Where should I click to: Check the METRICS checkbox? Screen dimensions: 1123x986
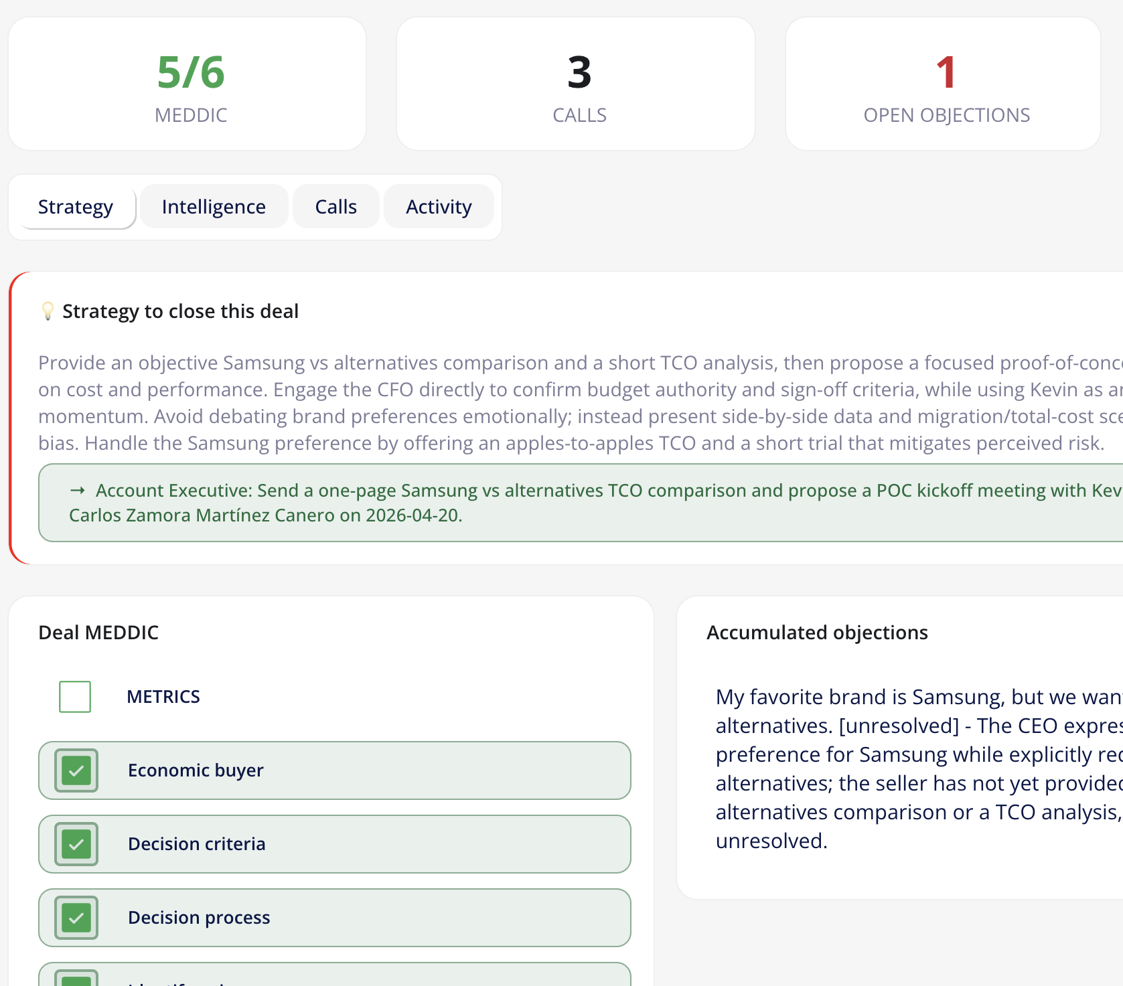75,697
